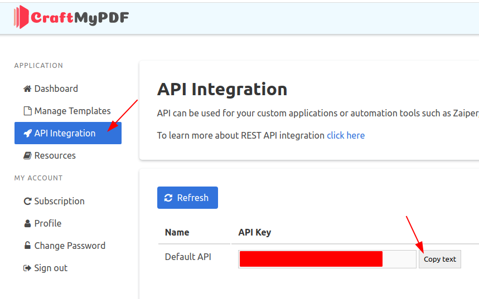This screenshot has height=299, width=479.
Task: Click the API Integration rocket icon
Action: (x=27, y=133)
